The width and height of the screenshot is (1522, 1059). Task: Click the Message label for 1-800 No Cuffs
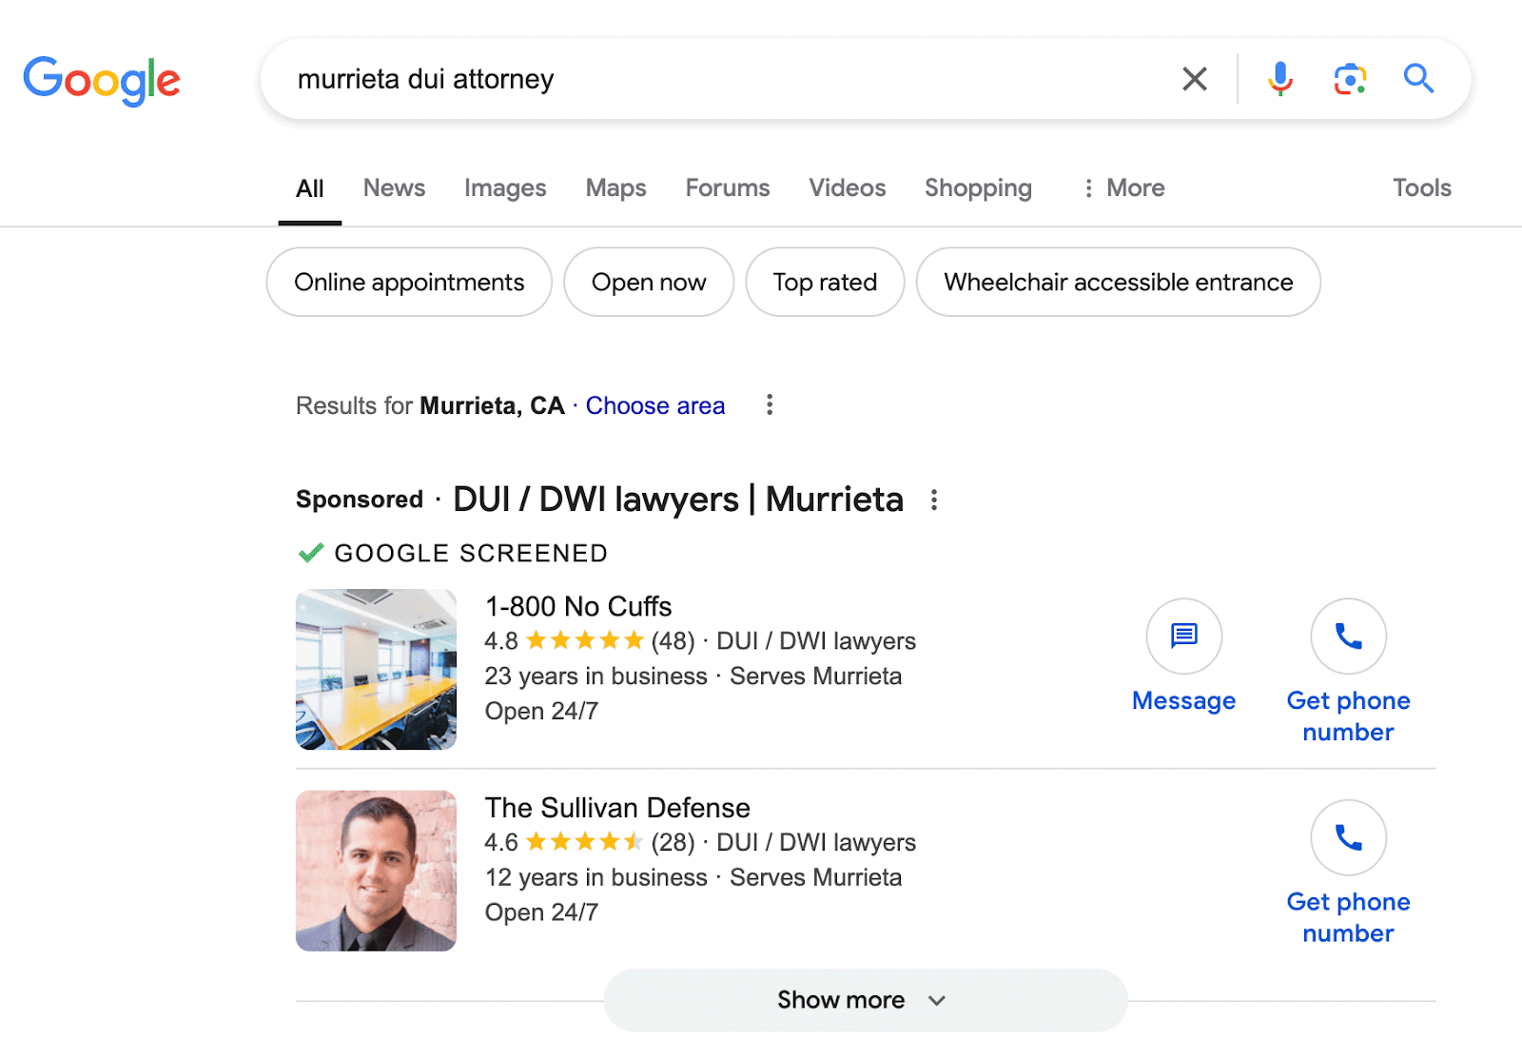click(x=1183, y=700)
